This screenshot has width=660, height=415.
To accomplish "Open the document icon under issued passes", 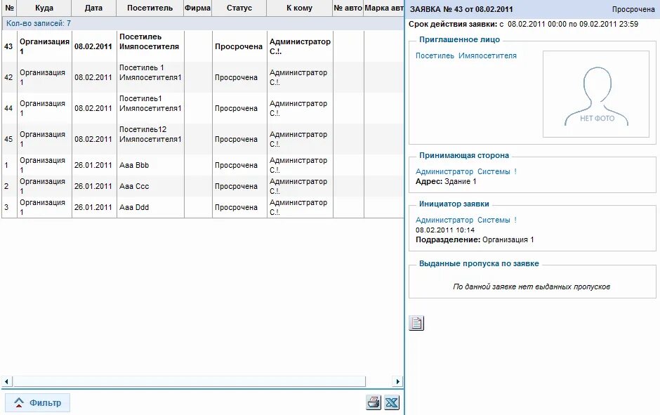I will pyautogui.click(x=416, y=323).
